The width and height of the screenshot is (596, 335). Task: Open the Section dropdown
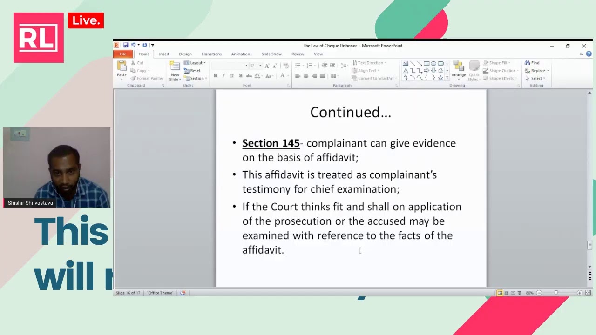pos(195,78)
